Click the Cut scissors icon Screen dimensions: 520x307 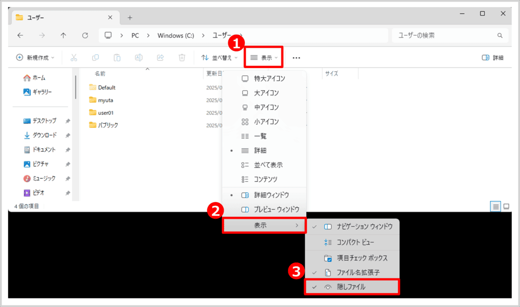(74, 58)
